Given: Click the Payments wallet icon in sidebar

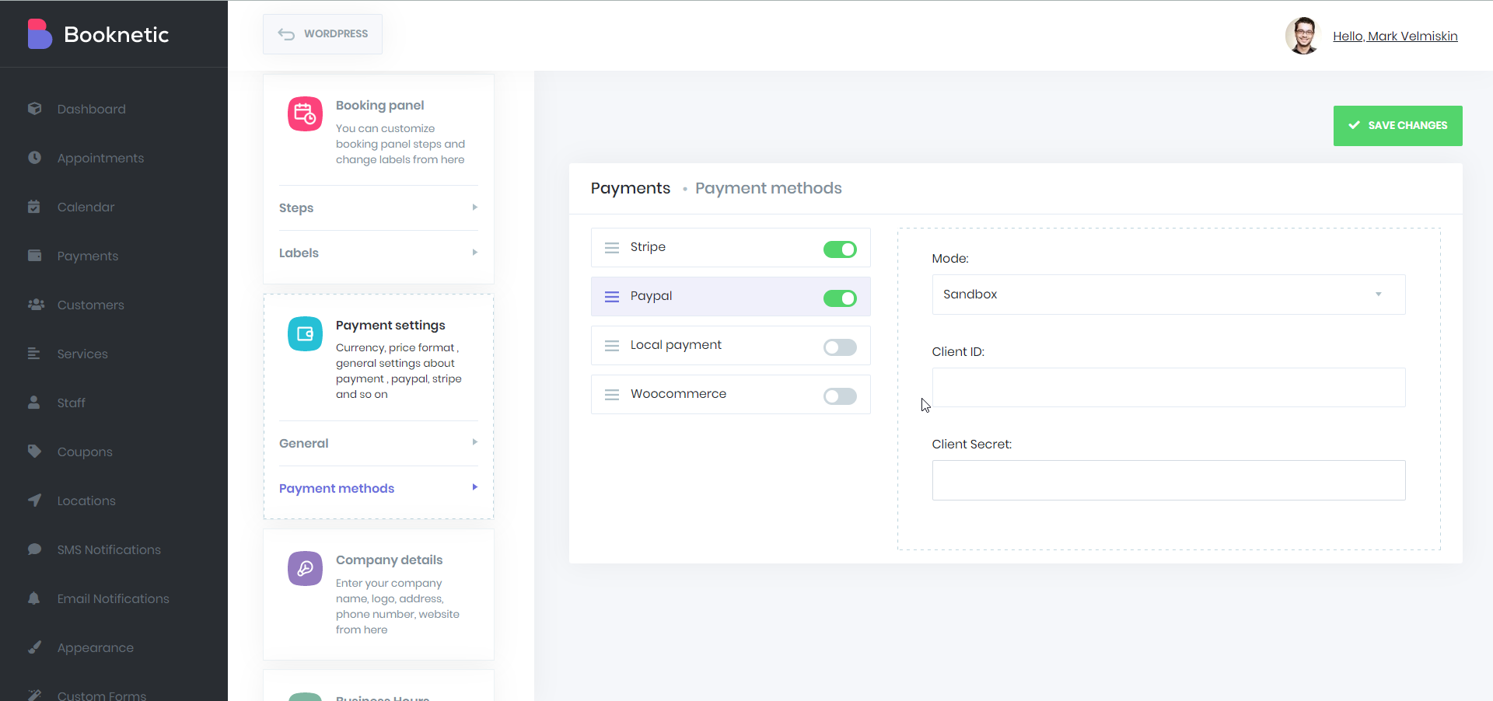Looking at the screenshot, I should 34,256.
